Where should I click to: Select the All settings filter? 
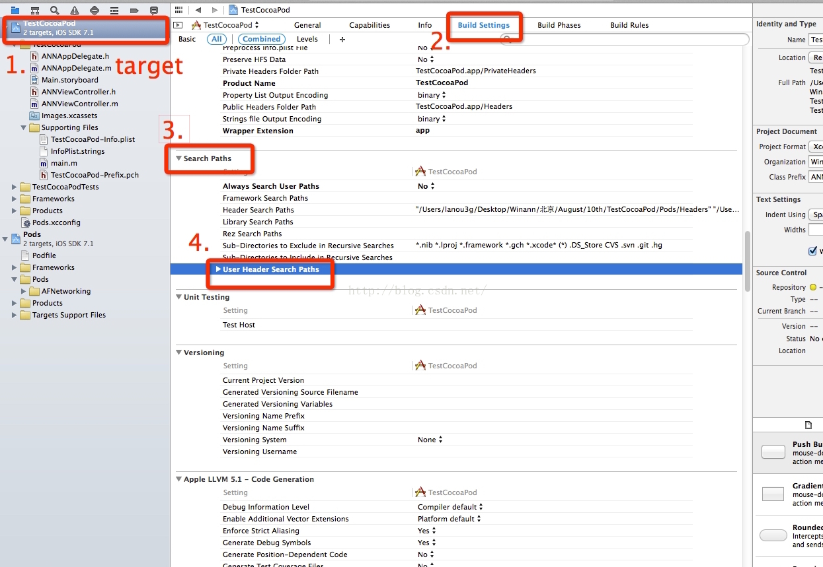pos(216,39)
